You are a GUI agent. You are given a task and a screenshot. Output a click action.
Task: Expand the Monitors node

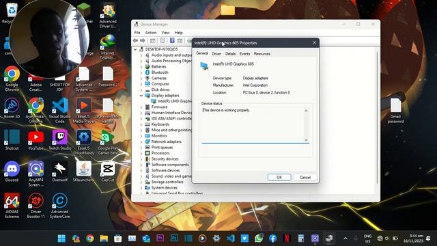141,136
